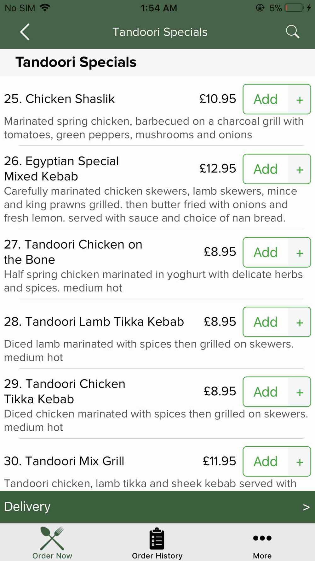Switch to the More tab label
The image size is (315, 561).
[x=262, y=556]
